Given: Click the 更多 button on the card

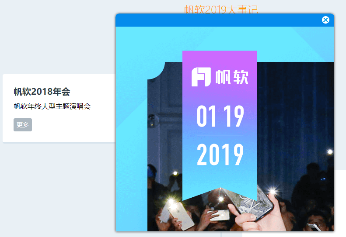Looking at the screenshot, I should click(23, 125).
